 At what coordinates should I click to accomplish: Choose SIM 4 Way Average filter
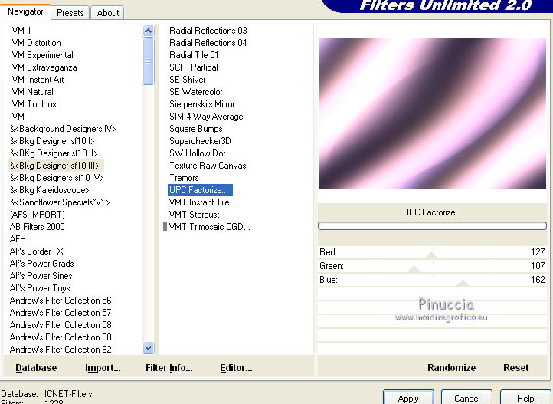tap(206, 117)
